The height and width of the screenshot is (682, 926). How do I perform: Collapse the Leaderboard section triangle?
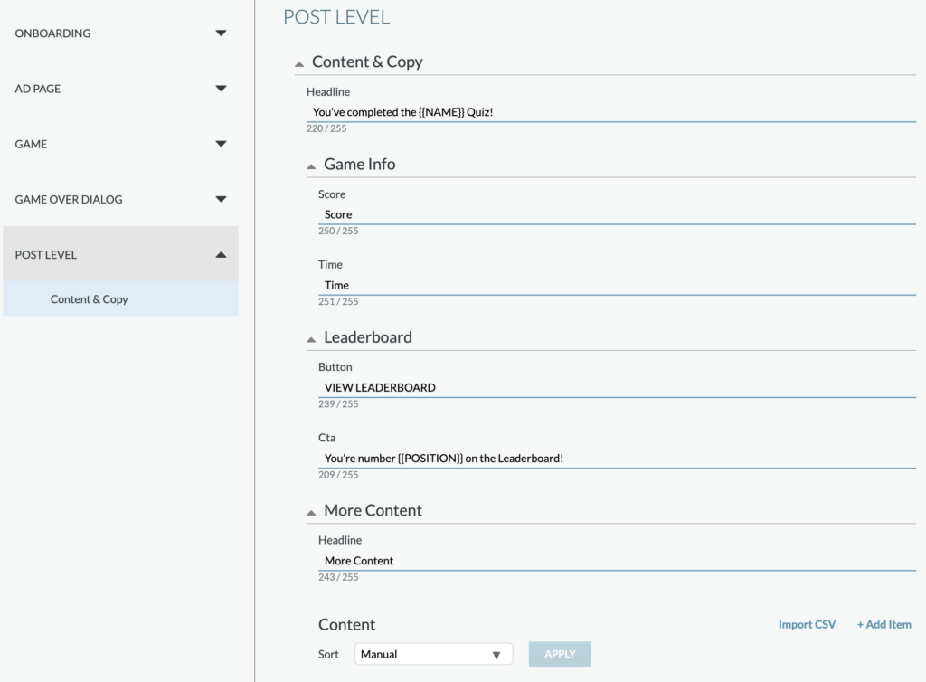click(311, 339)
